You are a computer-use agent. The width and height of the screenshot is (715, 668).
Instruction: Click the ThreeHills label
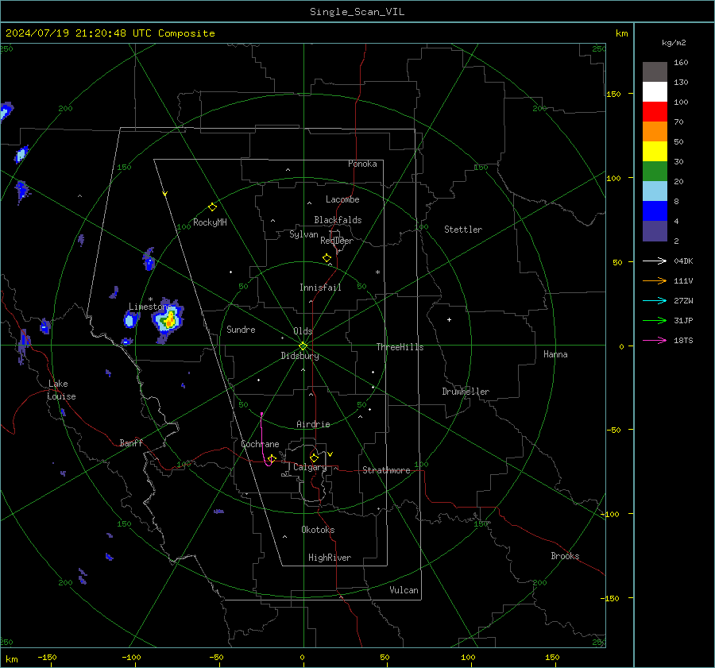[x=400, y=347]
